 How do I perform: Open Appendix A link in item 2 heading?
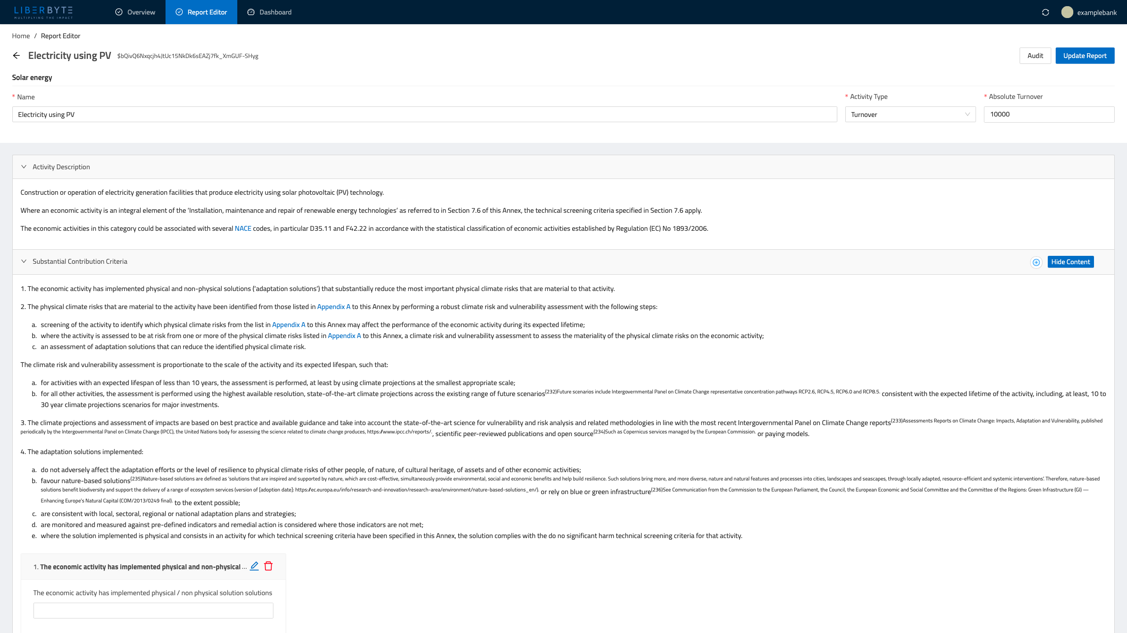[x=334, y=307]
